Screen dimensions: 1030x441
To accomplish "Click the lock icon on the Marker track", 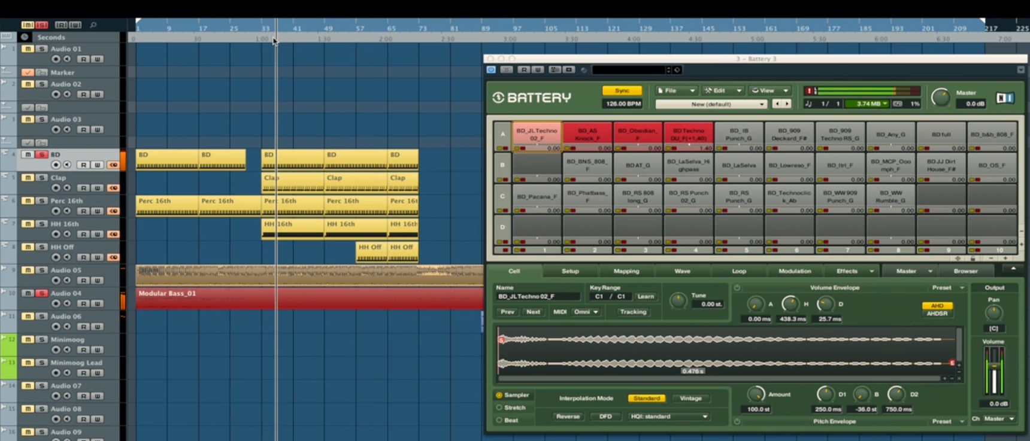I will coord(41,72).
